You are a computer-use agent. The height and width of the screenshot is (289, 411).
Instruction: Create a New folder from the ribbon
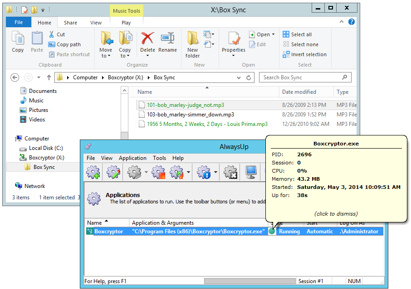193,44
